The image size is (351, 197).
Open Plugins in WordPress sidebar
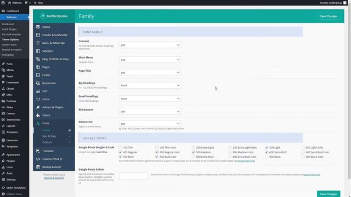[x=10, y=161]
